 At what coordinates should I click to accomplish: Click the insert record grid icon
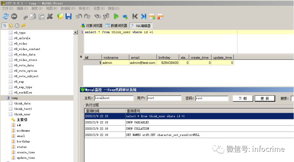point(152,16)
